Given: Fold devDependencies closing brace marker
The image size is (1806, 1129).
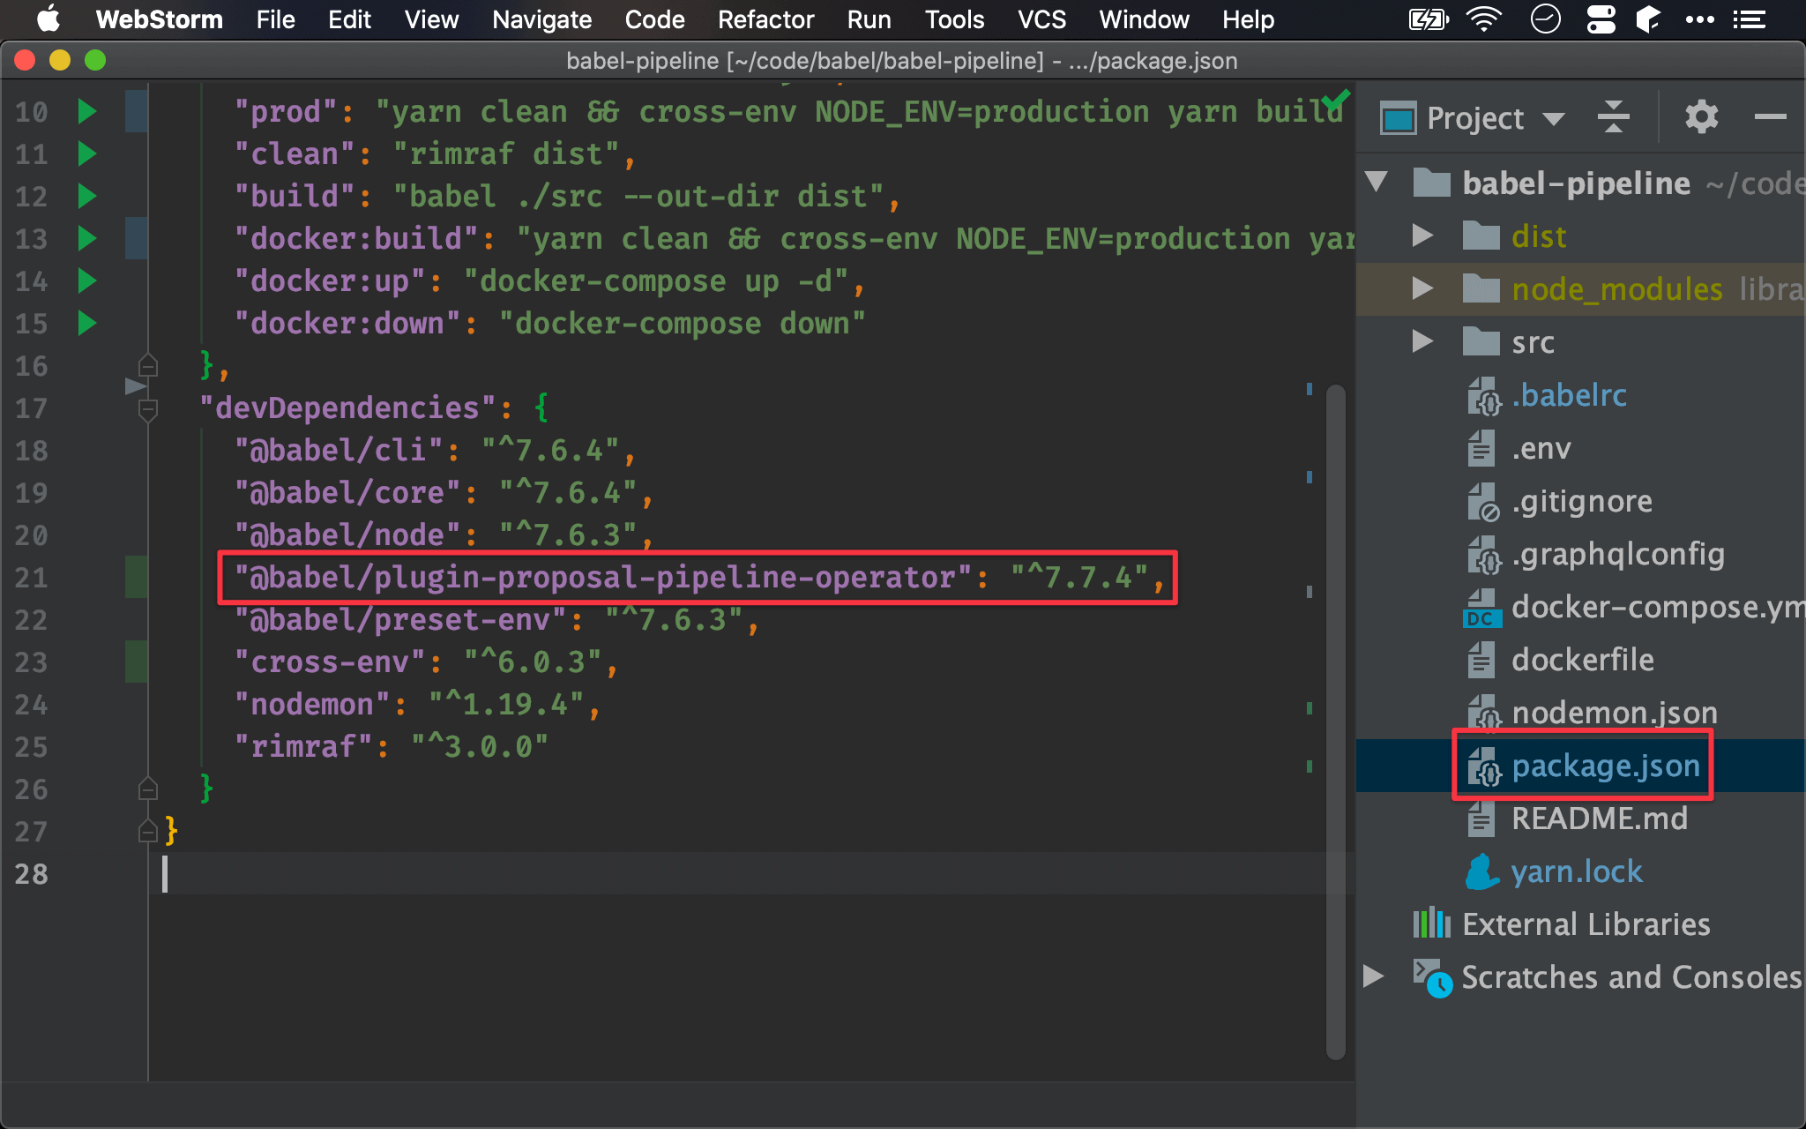Looking at the screenshot, I should pos(148,789).
